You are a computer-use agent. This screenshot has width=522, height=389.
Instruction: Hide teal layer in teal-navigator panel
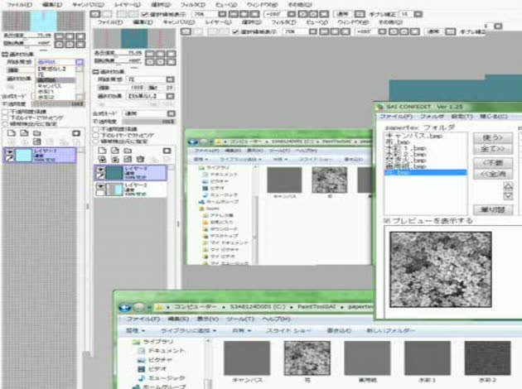coord(100,170)
